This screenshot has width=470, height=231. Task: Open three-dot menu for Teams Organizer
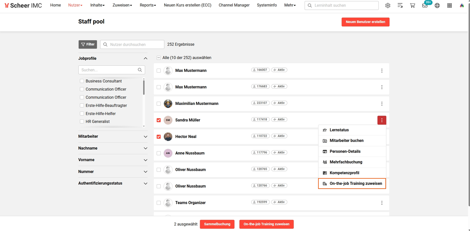382,203
